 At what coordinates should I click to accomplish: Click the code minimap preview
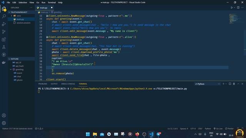234,19
